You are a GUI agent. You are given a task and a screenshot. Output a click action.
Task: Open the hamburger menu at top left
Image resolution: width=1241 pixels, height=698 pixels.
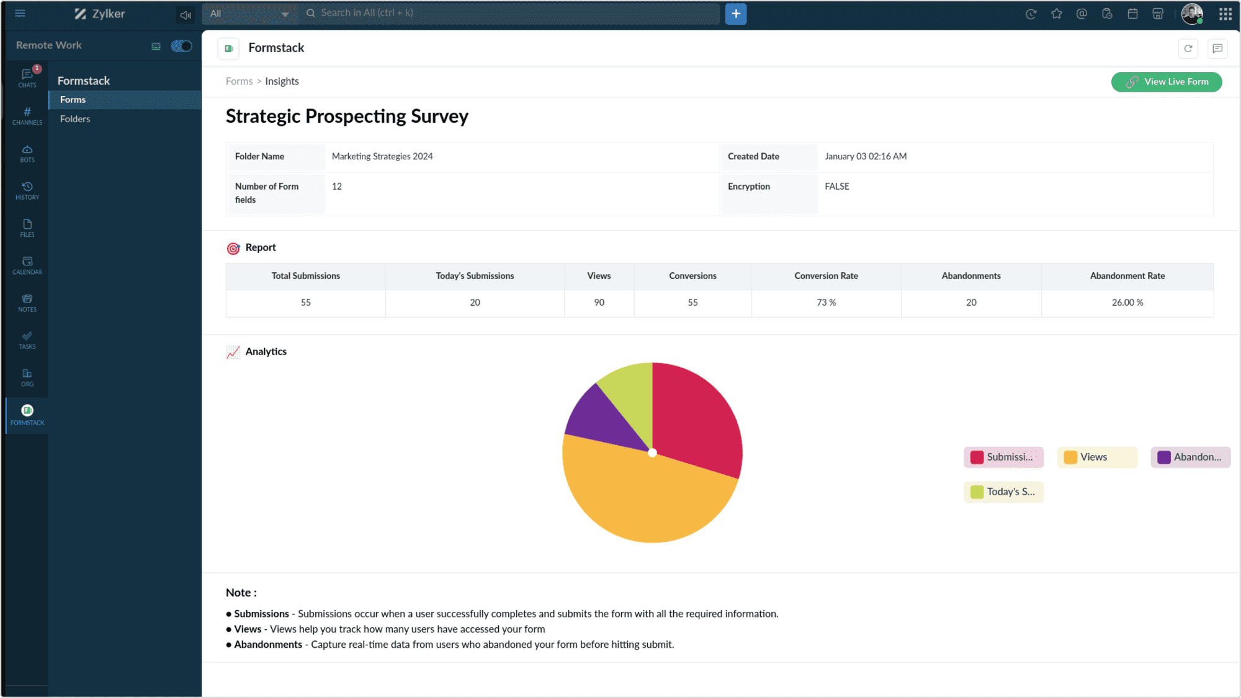pyautogui.click(x=20, y=13)
